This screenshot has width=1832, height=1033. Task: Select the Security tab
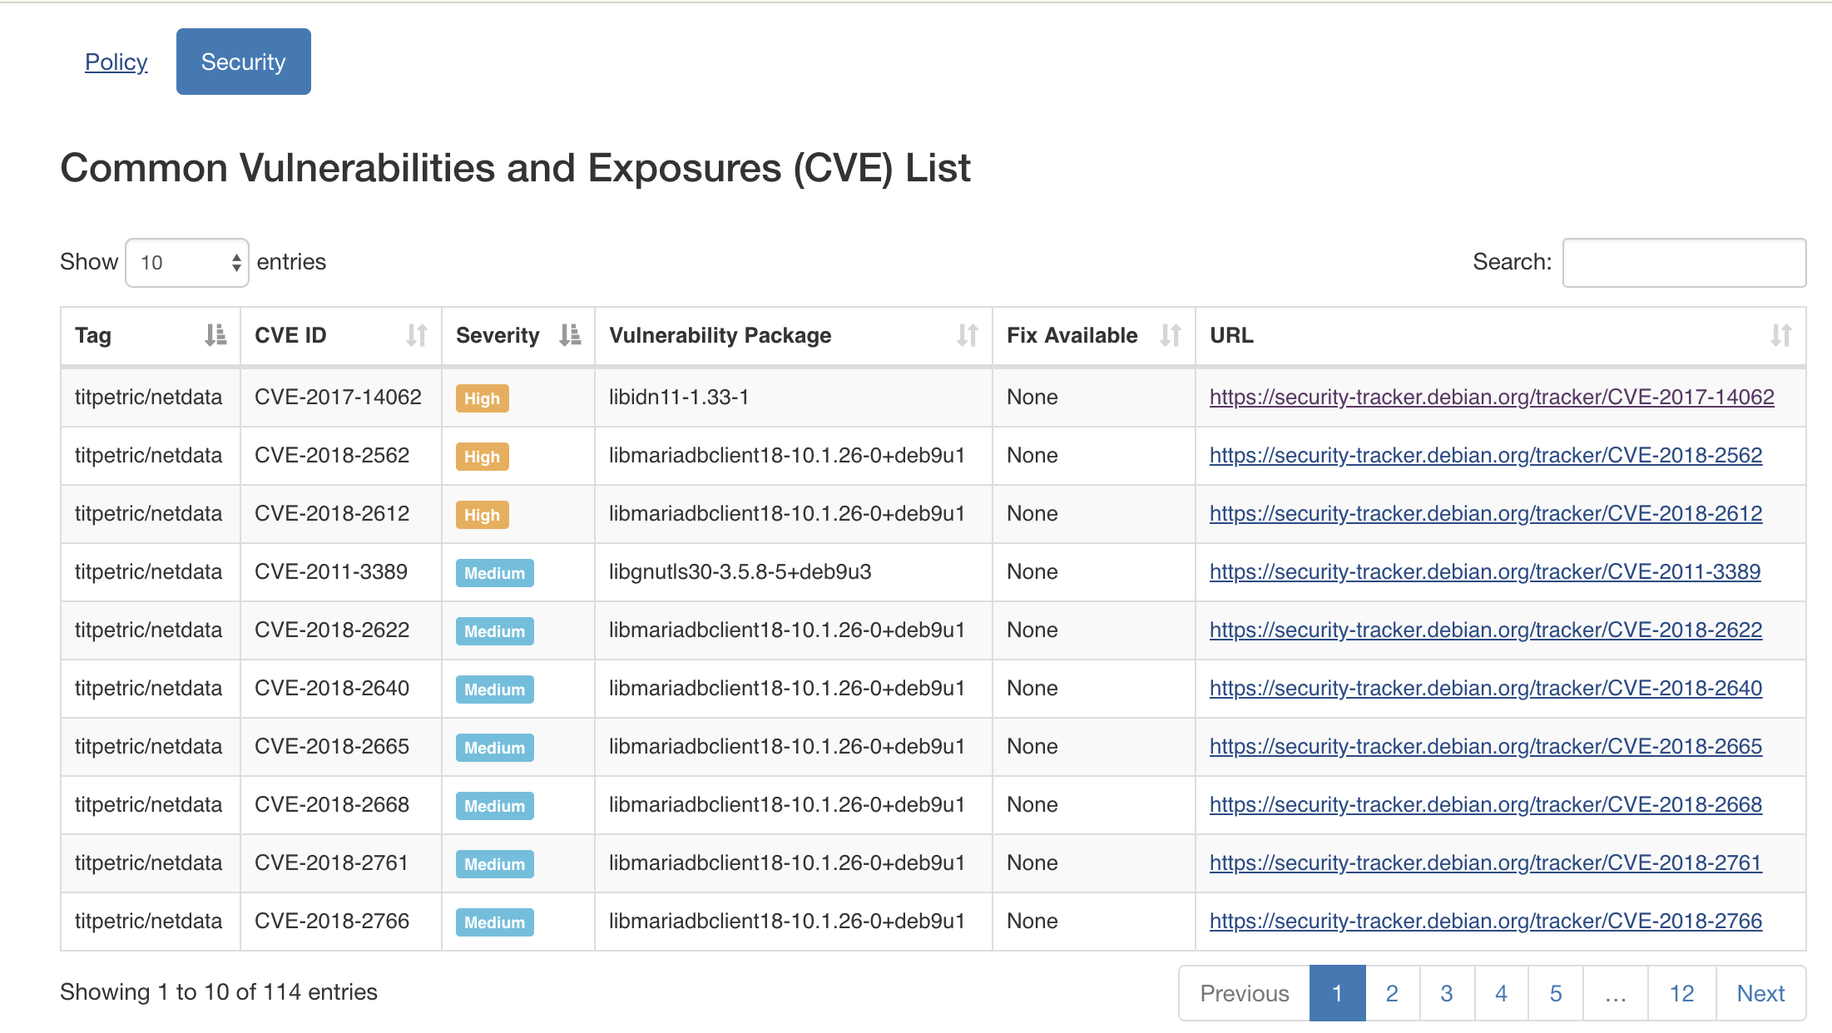244,62
